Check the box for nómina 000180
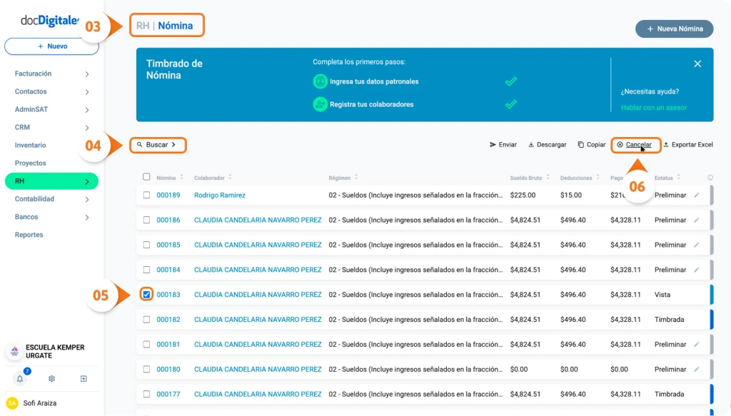This screenshot has height=416, width=731. coord(146,369)
